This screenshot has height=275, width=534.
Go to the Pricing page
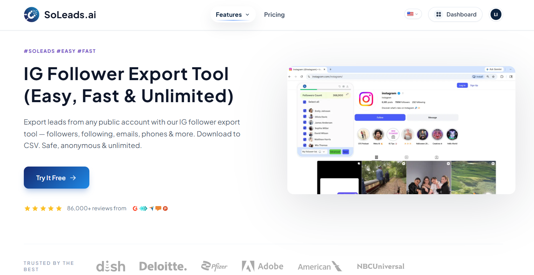tap(274, 15)
